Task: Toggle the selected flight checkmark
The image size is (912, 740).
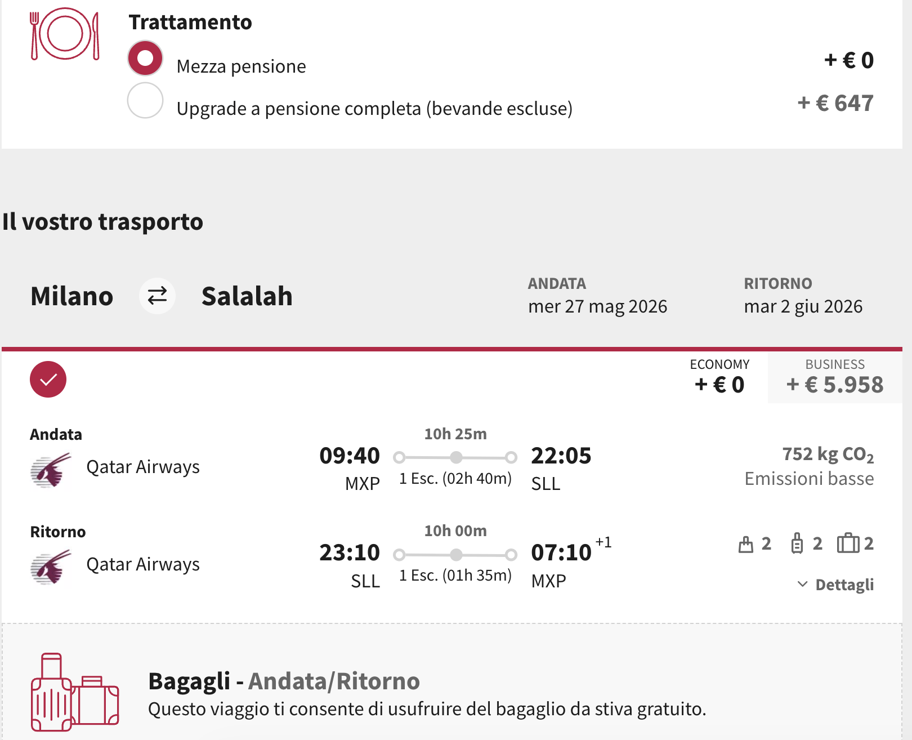Action: [x=48, y=380]
